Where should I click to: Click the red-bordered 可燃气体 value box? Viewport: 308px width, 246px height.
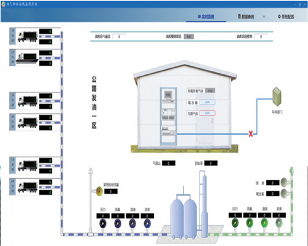pos(208,113)
